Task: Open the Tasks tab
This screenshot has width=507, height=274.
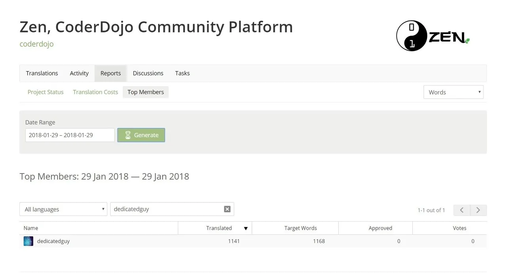Action: [182, 73]
